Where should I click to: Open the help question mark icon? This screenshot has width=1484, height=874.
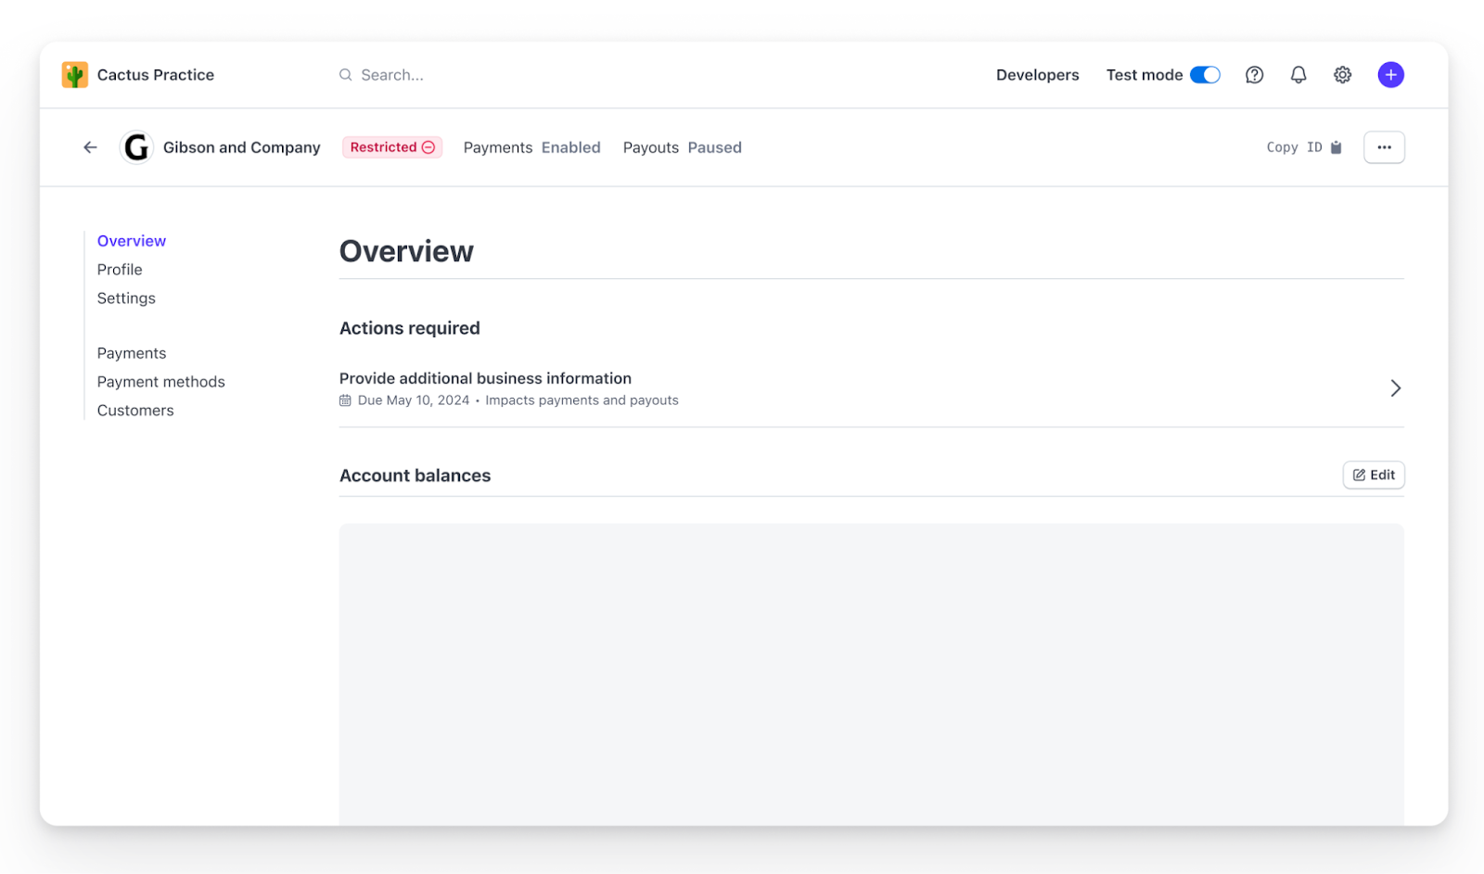[1254, 75]
